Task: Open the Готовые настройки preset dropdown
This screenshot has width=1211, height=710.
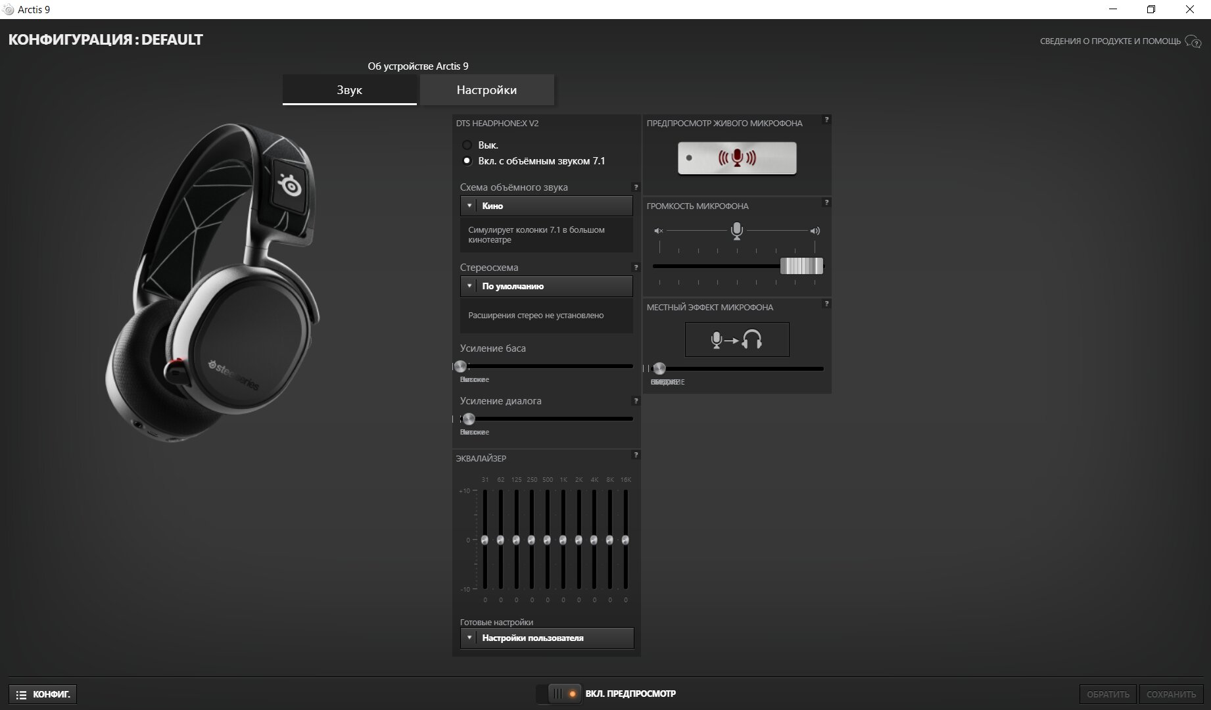Action: click(x=547, y=638)
